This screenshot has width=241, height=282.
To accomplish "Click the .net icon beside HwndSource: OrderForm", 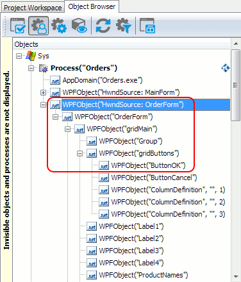I will (55, 104).
